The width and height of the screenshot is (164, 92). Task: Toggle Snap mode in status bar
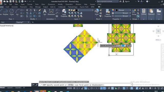pyautogui.click(x=77, y=88)
